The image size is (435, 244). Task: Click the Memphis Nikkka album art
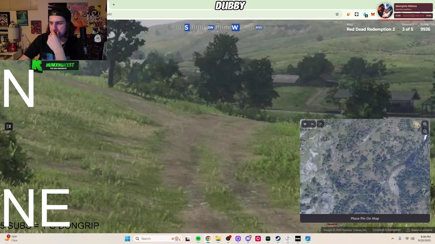point(385,11)
